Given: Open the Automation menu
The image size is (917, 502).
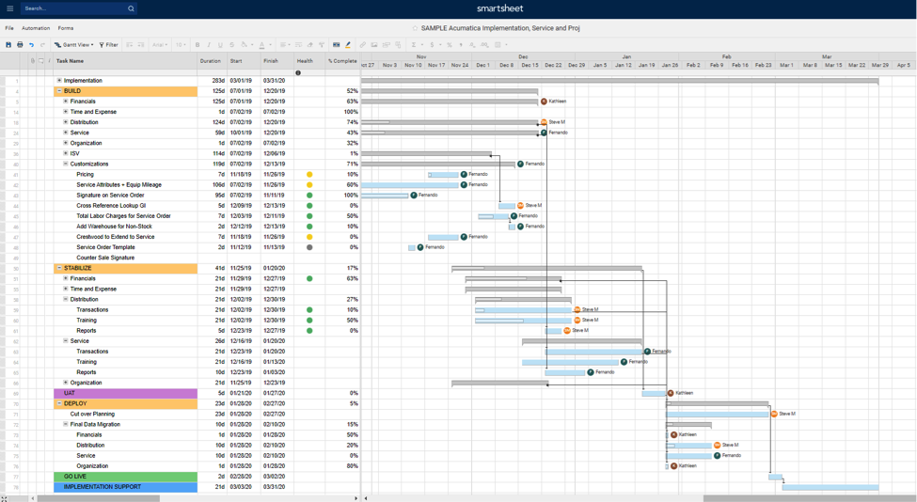Looking at the screenshot, I should 36,28.
